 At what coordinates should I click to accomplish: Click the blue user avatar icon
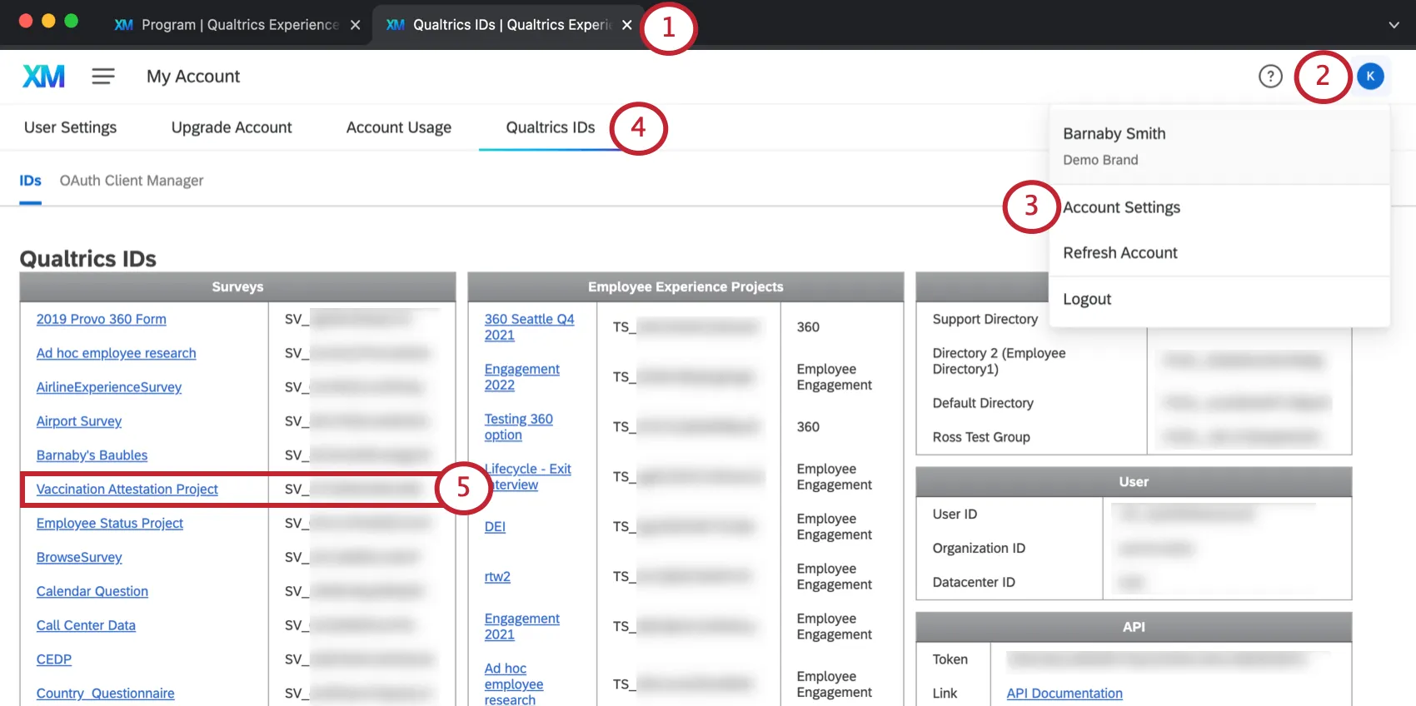[1370, 76]
